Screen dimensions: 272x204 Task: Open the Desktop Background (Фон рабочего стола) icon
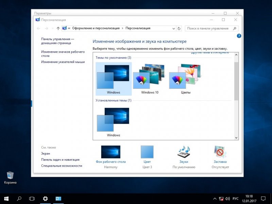point(111,152)
